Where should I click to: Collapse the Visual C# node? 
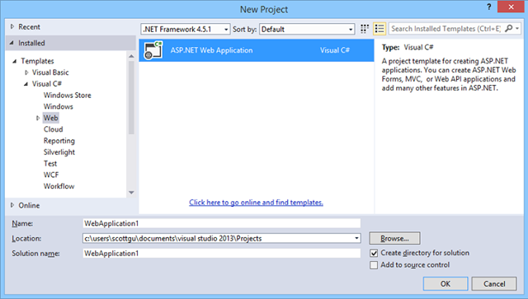26,84
